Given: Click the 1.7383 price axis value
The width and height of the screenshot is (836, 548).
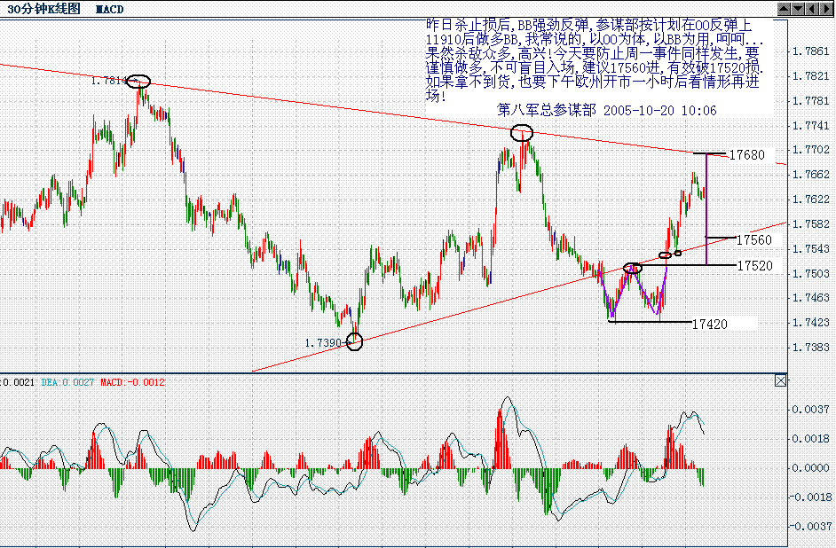Looking at the screenshot, I should [x=811, y=348].
